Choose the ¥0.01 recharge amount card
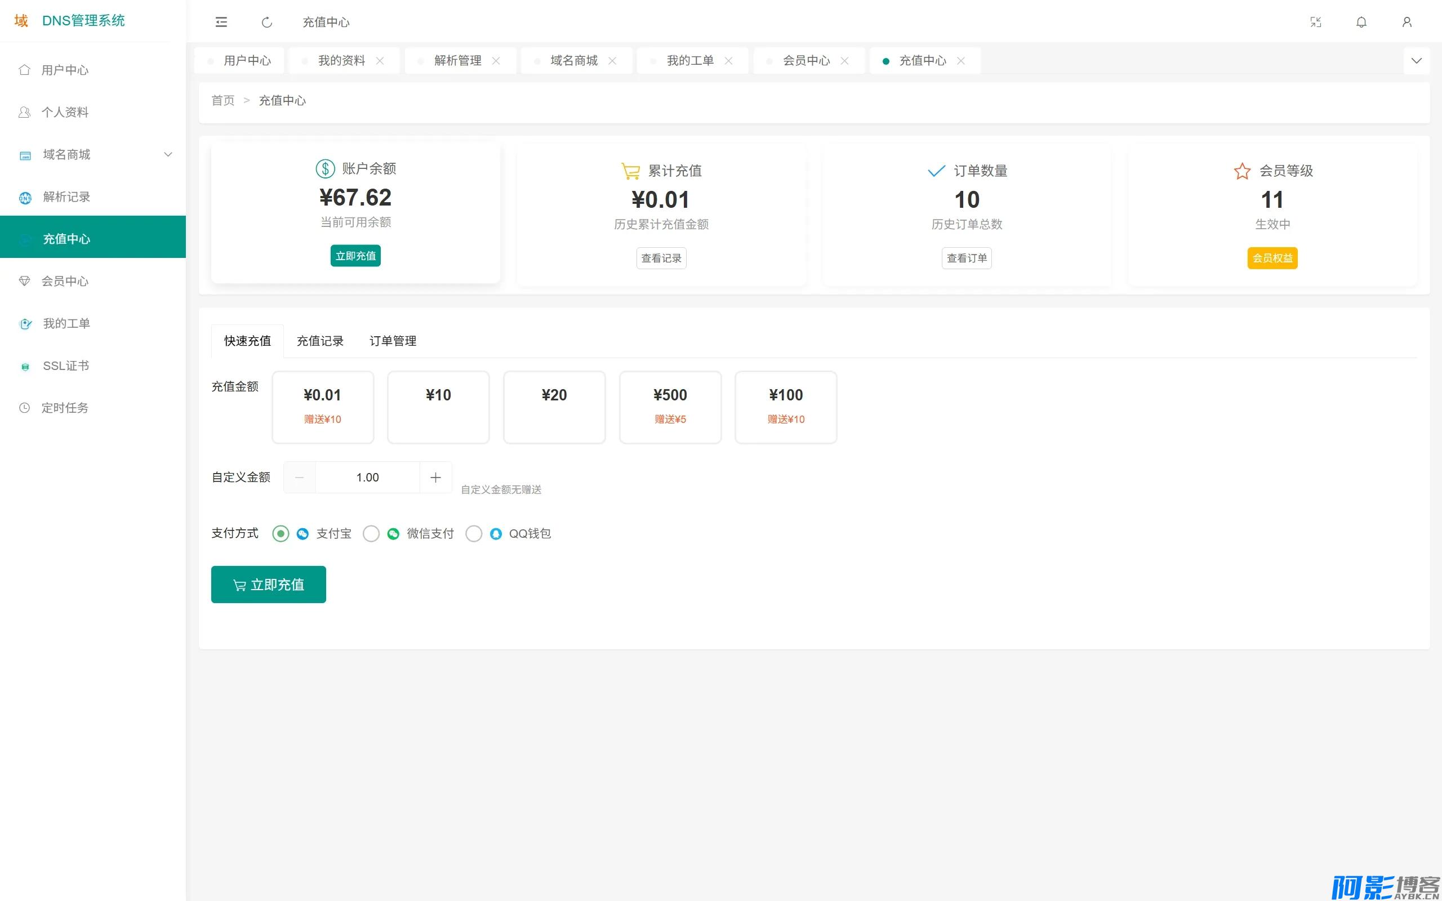Image resolution: width=1442 pixels, height=901 pixels. point(322,408)
